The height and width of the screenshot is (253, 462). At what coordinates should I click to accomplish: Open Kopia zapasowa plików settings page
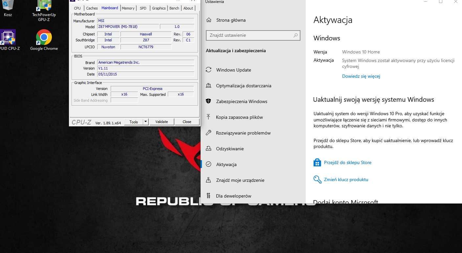[239, 117]
